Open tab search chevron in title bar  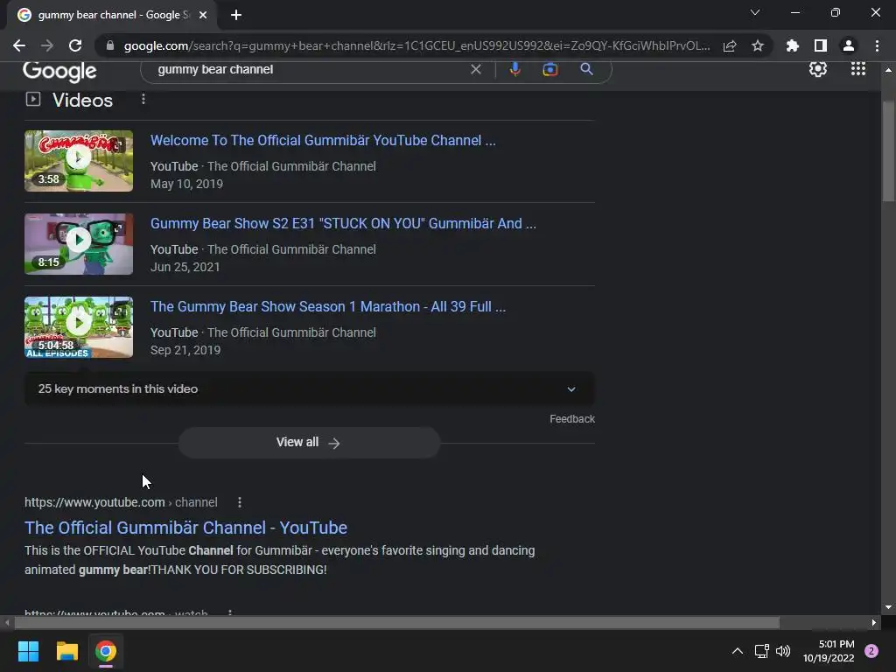tap(755, 12)
